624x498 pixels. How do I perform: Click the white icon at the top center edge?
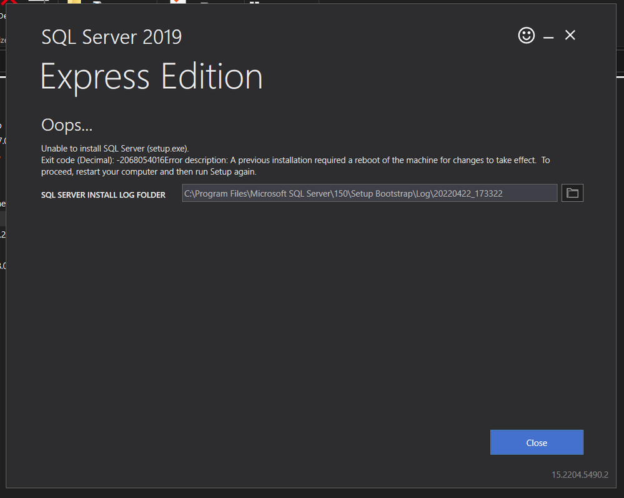tap(254, 2)
